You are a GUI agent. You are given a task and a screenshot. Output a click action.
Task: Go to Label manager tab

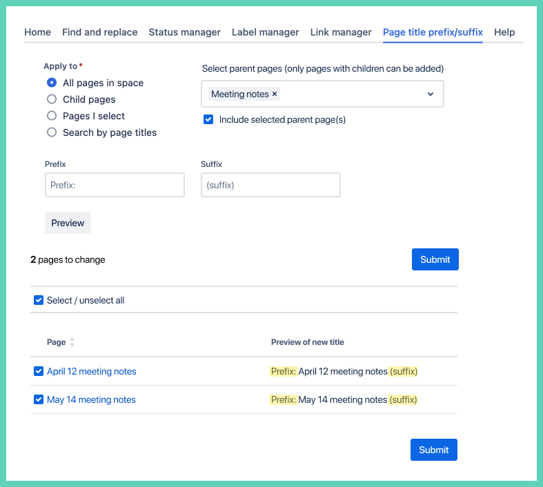point(265,32)
